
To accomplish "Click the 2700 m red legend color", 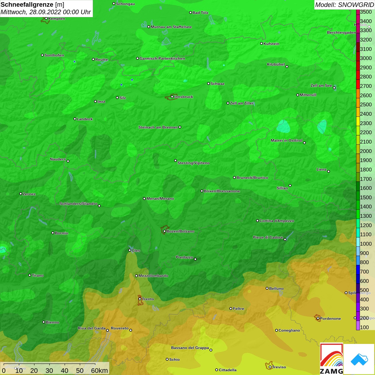I will [358, 84].
